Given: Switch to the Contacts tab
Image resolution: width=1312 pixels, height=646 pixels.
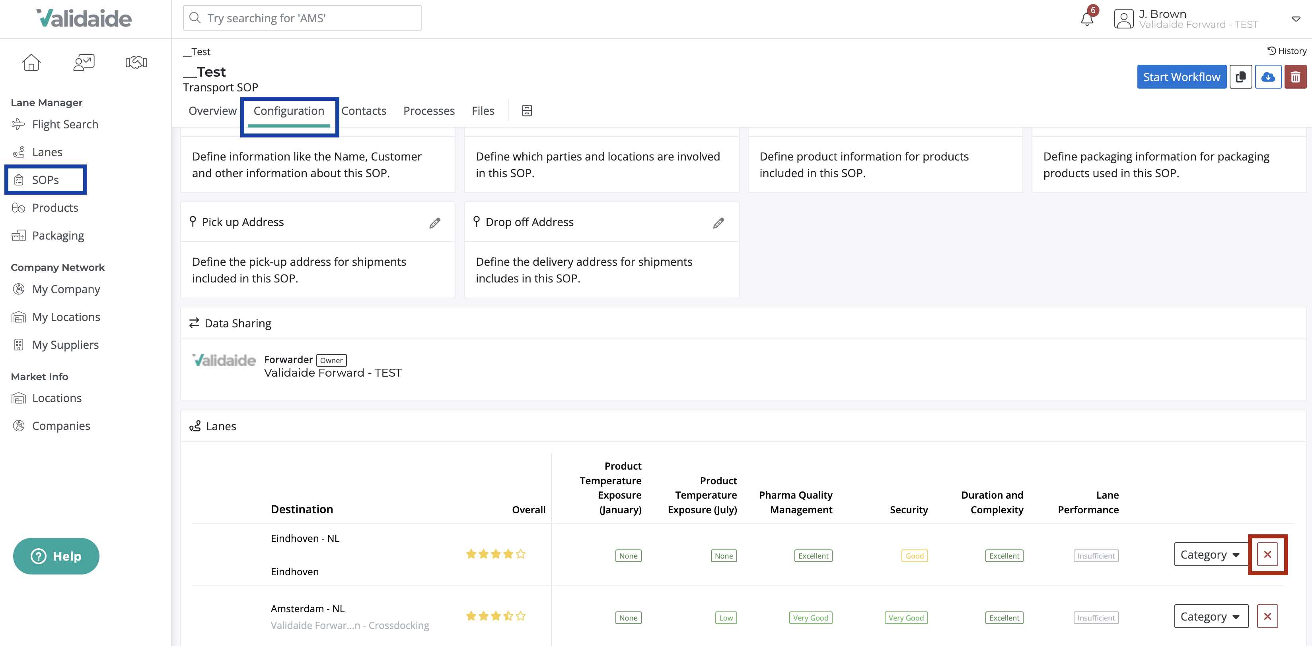Looking at the screenshot, I should pyautogui.click(x=364, y=110).
